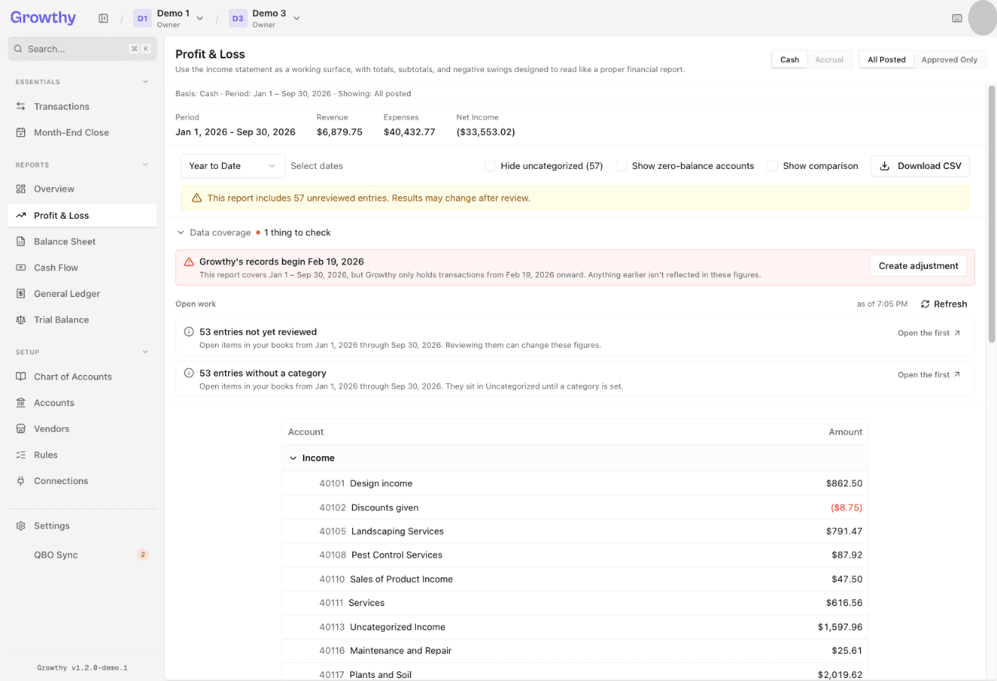
Task: Select the Cash basis toggle
Action: [789, 59]
